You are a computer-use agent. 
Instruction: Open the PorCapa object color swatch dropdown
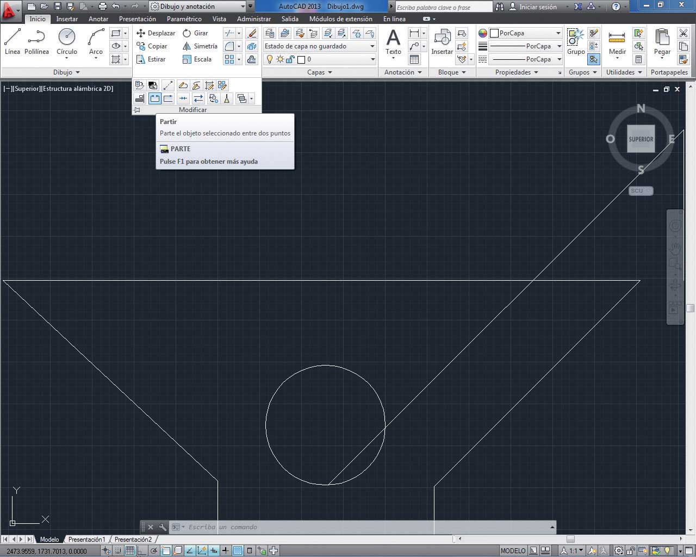(558, 33)
